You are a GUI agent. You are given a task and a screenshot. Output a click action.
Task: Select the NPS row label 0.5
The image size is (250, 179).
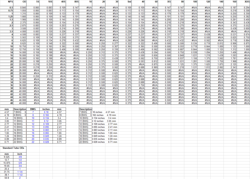(x=7, y=7)
